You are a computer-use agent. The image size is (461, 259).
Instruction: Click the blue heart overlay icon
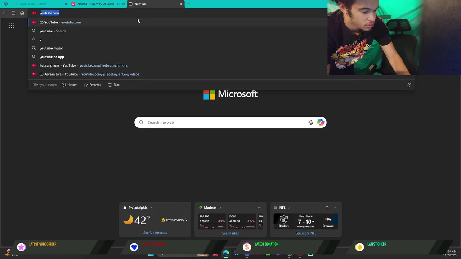(x=134, y=247)
